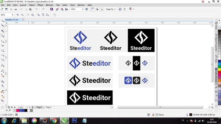Select the Text tool in toolbox

pos(2,65)
